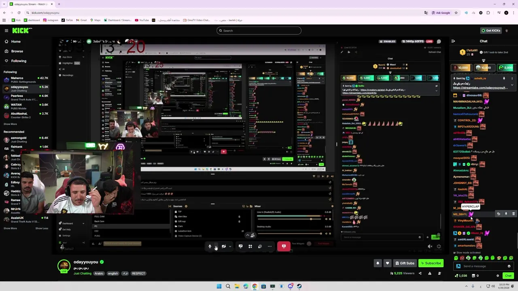Show More followed channels
The width and height of the screenshot is (518, 291).
pos(10,124)
